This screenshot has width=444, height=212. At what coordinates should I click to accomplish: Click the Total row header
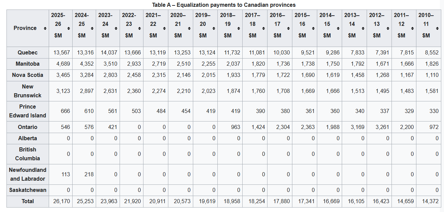[x=28, y=201]
